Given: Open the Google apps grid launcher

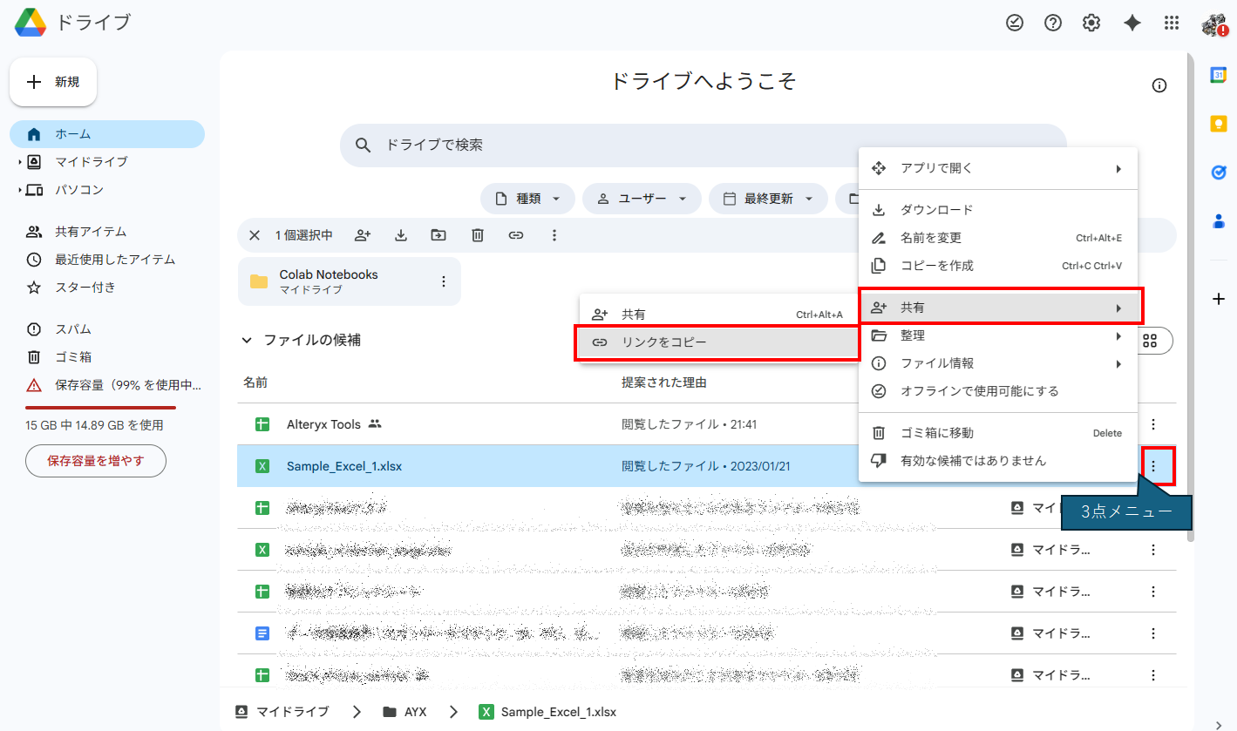Looking at the screenshot, I should [x=1172, y=24].
